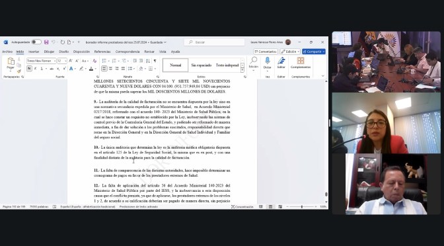Toggle Underline (S) formatting
Viewport: 444px width, 246px height.
tap(42, 69)
